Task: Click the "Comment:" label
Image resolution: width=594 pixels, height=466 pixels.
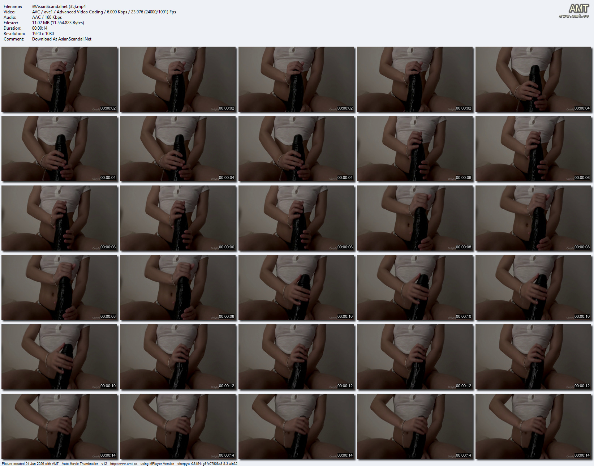Action: point(14,39)
